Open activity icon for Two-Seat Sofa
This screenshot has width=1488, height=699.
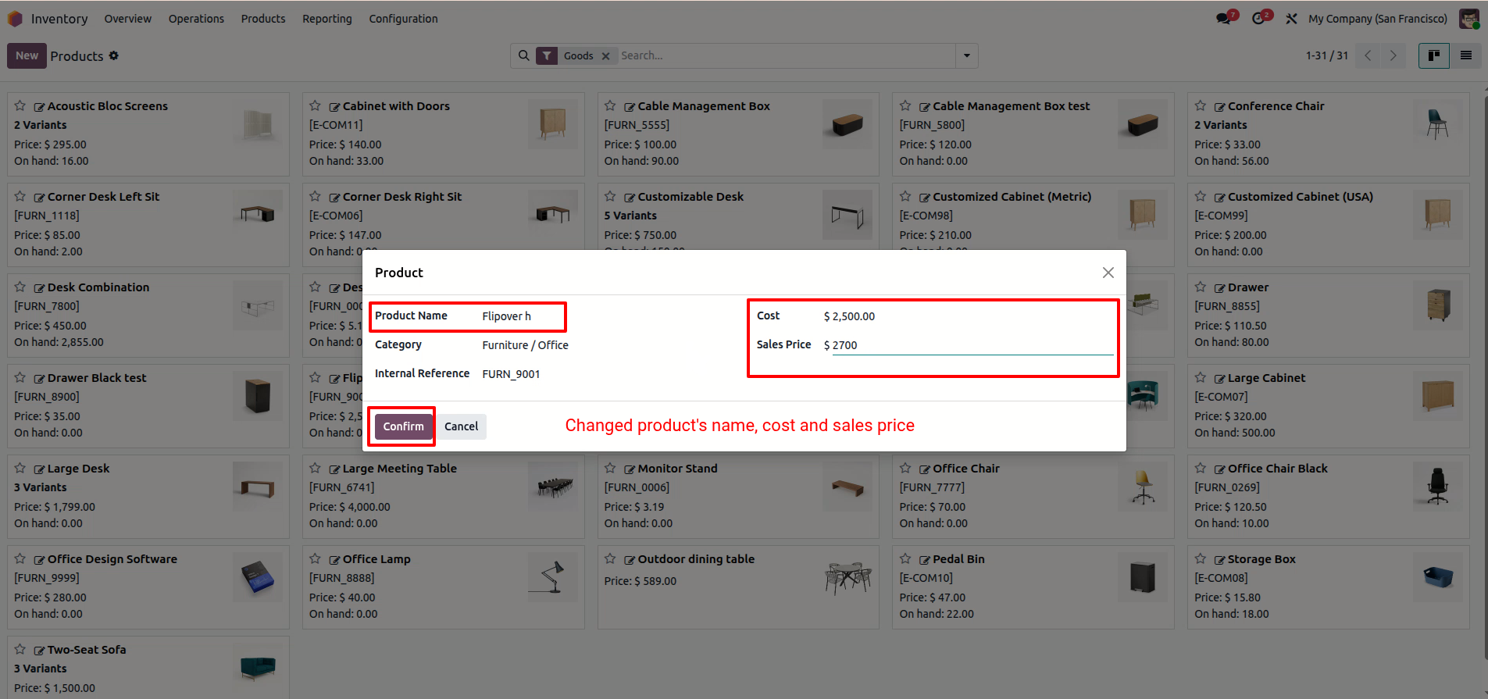pyautogui.click(x=39, y=651)
